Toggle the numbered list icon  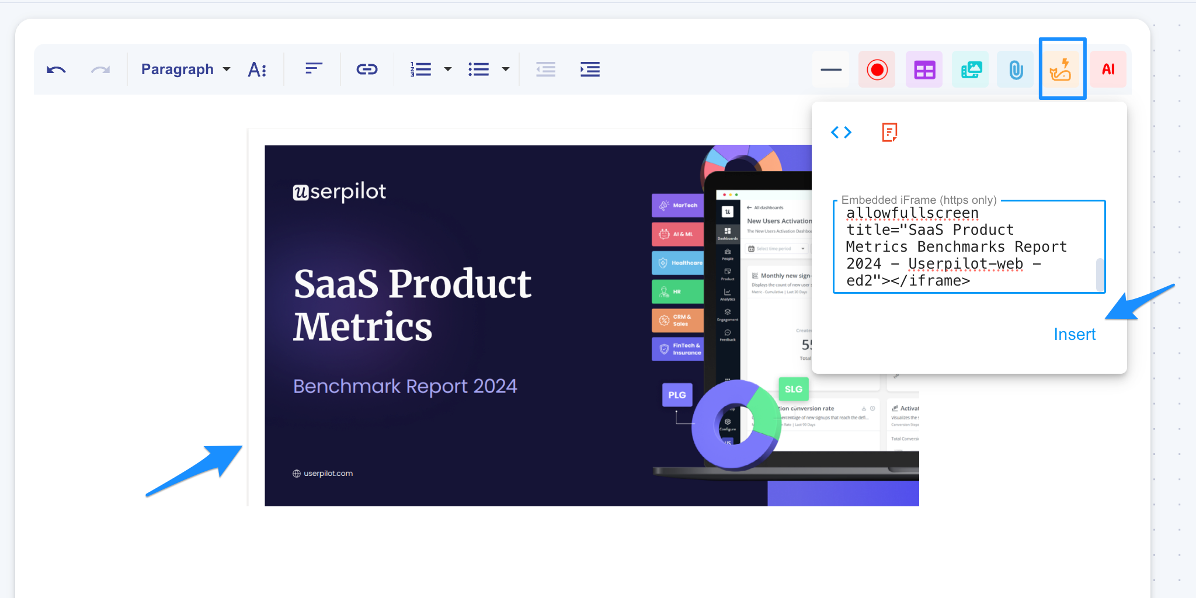420,69
